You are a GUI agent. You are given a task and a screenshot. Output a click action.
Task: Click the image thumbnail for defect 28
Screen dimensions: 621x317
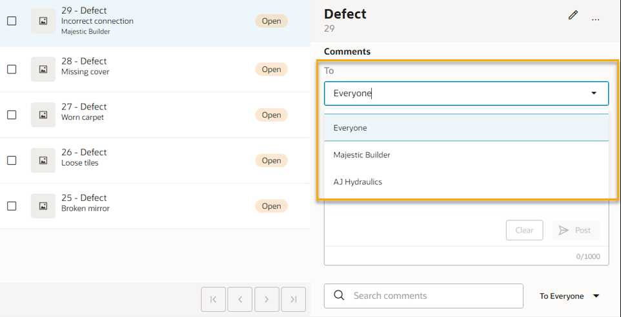click(x=43, y=69)
